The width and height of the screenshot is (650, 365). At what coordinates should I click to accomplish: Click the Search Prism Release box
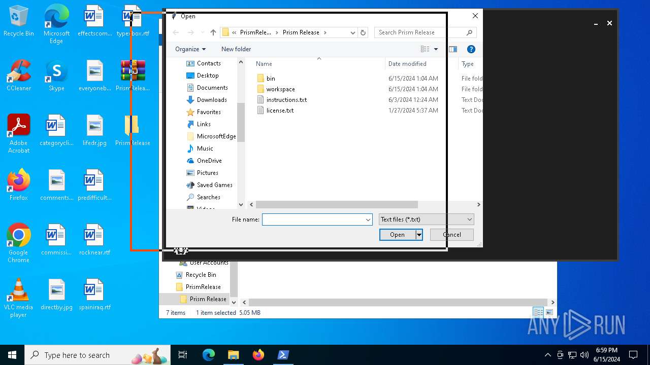tap(420, 32)
